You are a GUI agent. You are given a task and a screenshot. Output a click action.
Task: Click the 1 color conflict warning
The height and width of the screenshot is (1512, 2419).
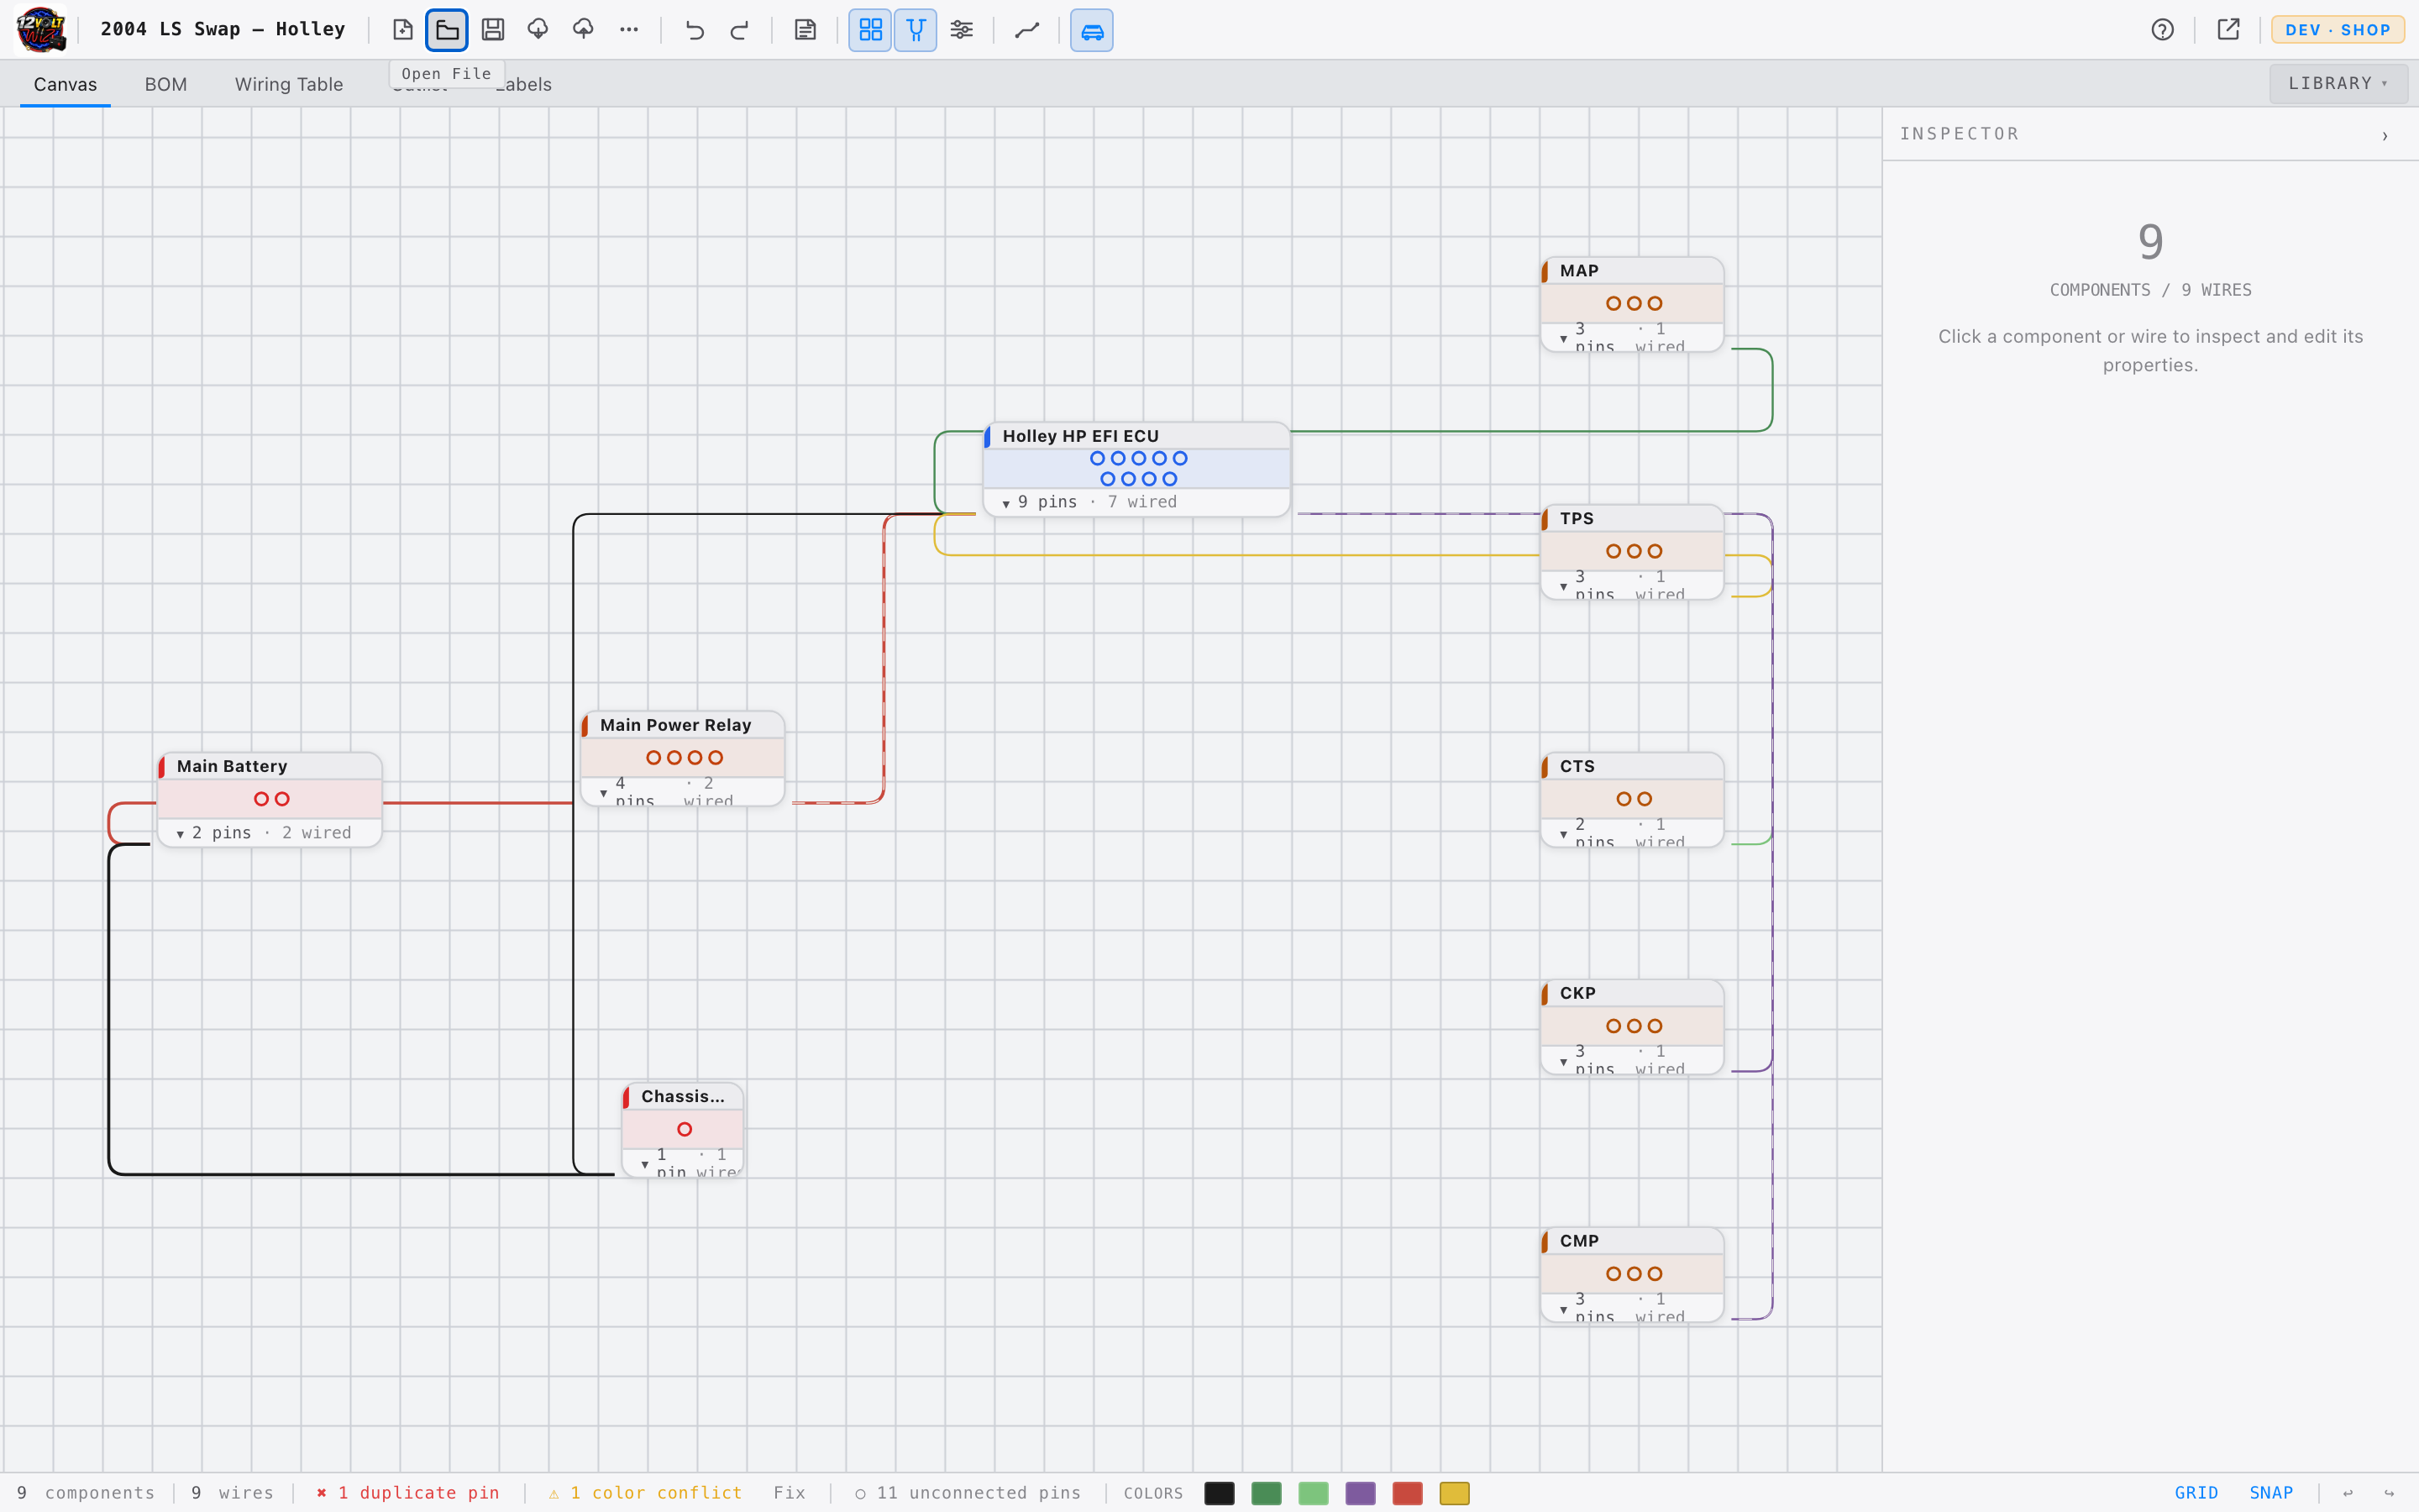(645, 1492)
